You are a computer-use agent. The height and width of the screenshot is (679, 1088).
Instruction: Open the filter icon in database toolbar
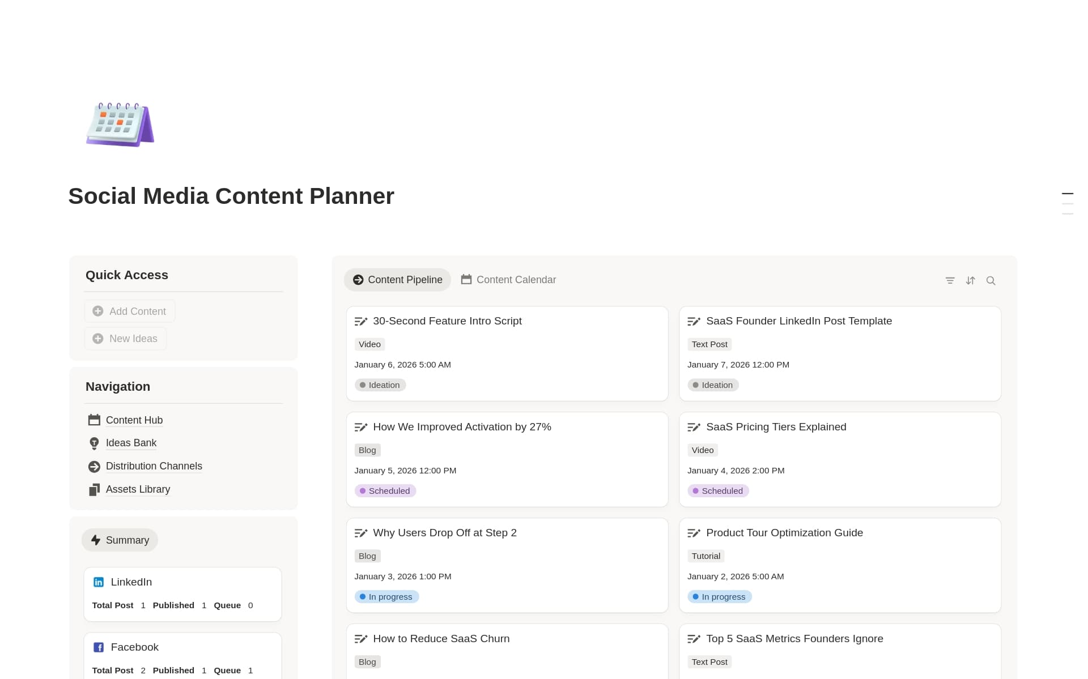coord(950,280)
